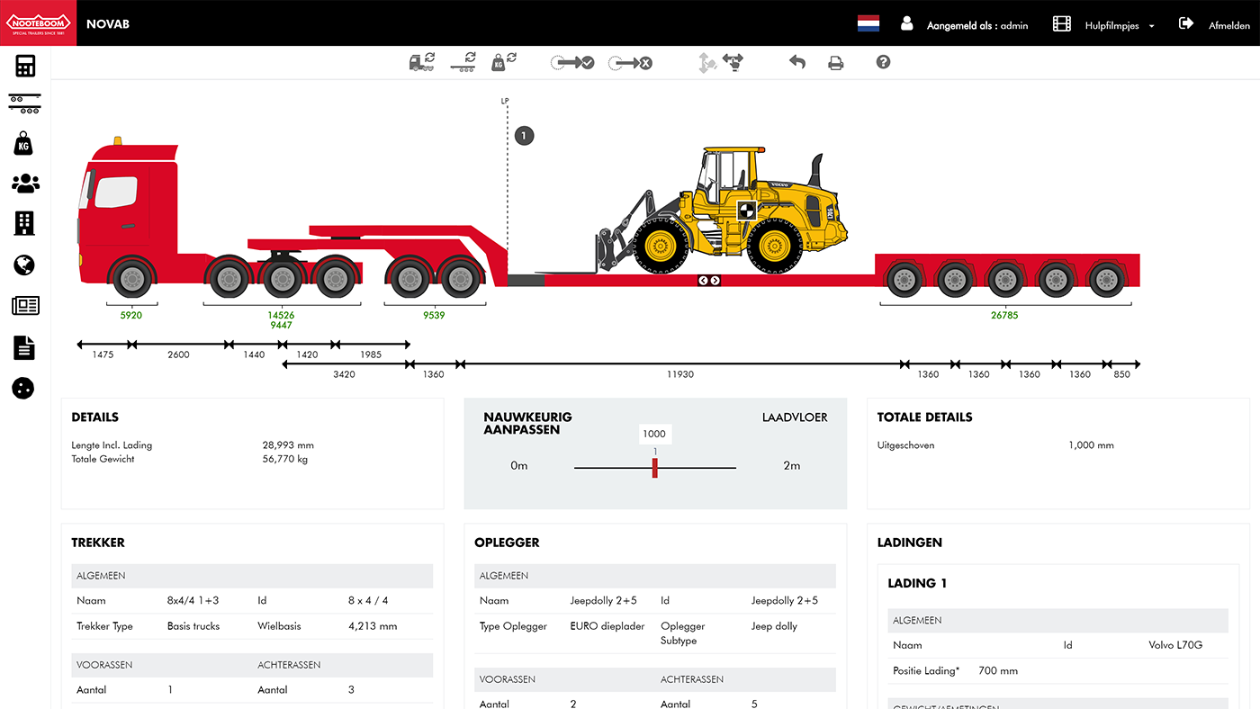
Task: Click the Dutch flag language selector
Action: pos(868,23)
